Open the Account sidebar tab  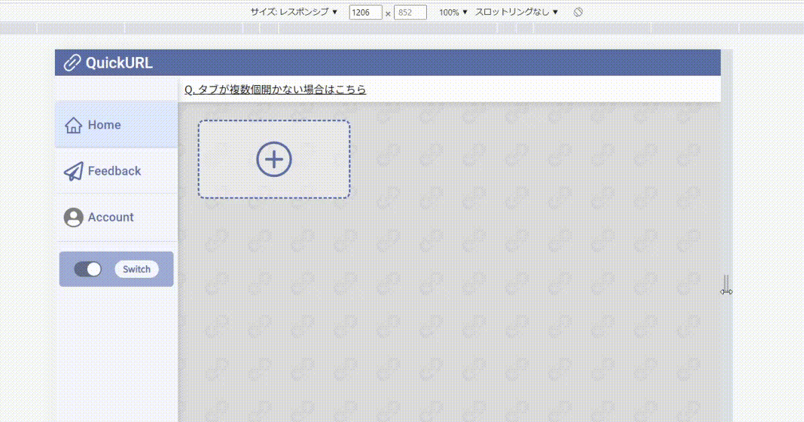coord(117,217)
